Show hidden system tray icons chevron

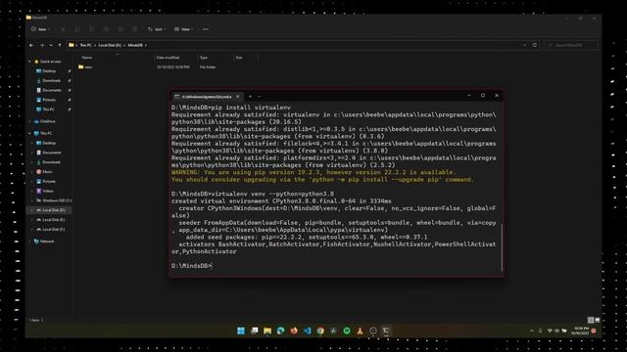pos(531,330)
